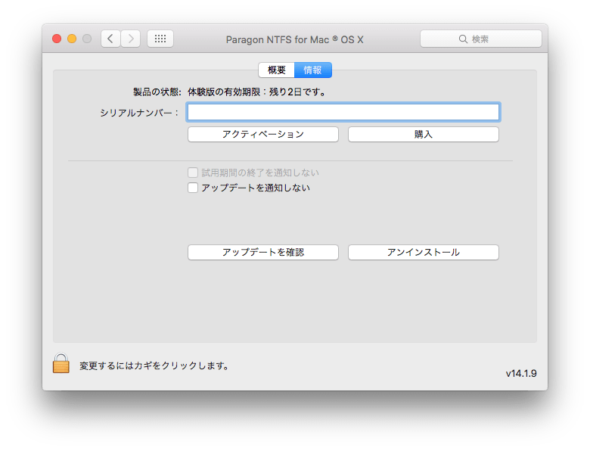This screenshot has width=590, height=451.
Task: Click the 検索 search field
Action: [481, 39]
